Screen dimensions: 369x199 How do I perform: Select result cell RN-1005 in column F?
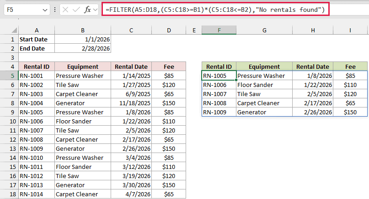[219, 76]
